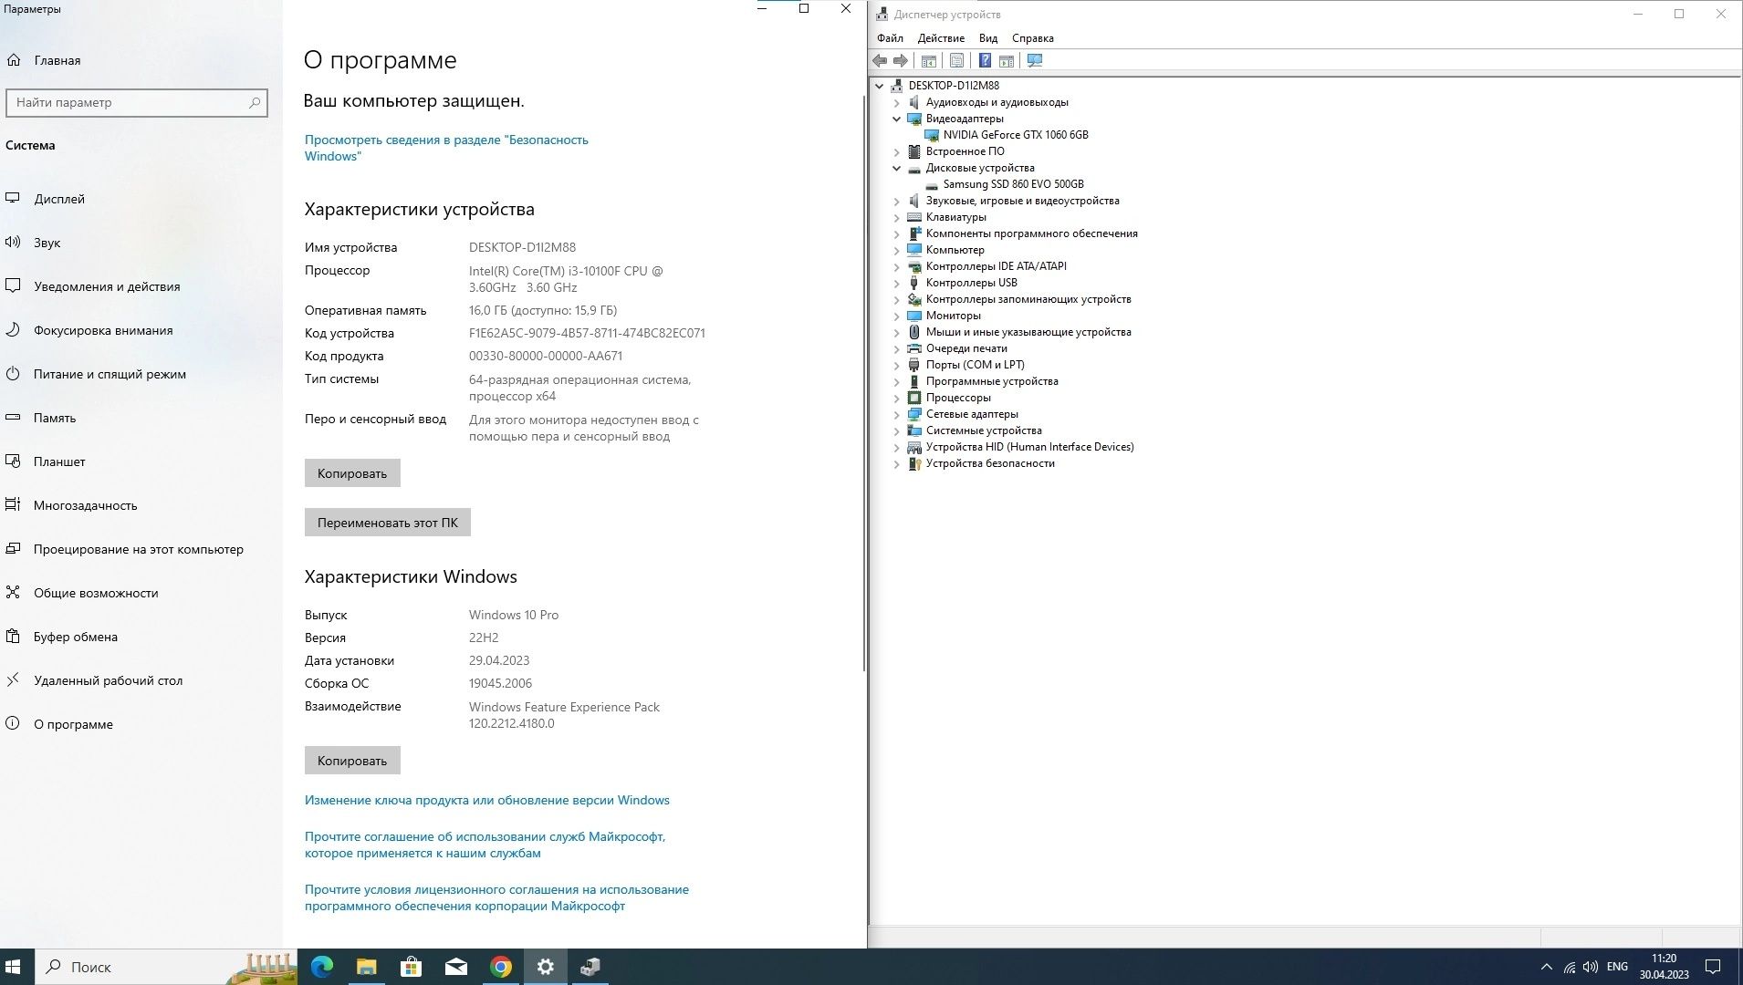Open Общие возможности settings
Screen dimensions: 1743x985
[x=96, y=593]
